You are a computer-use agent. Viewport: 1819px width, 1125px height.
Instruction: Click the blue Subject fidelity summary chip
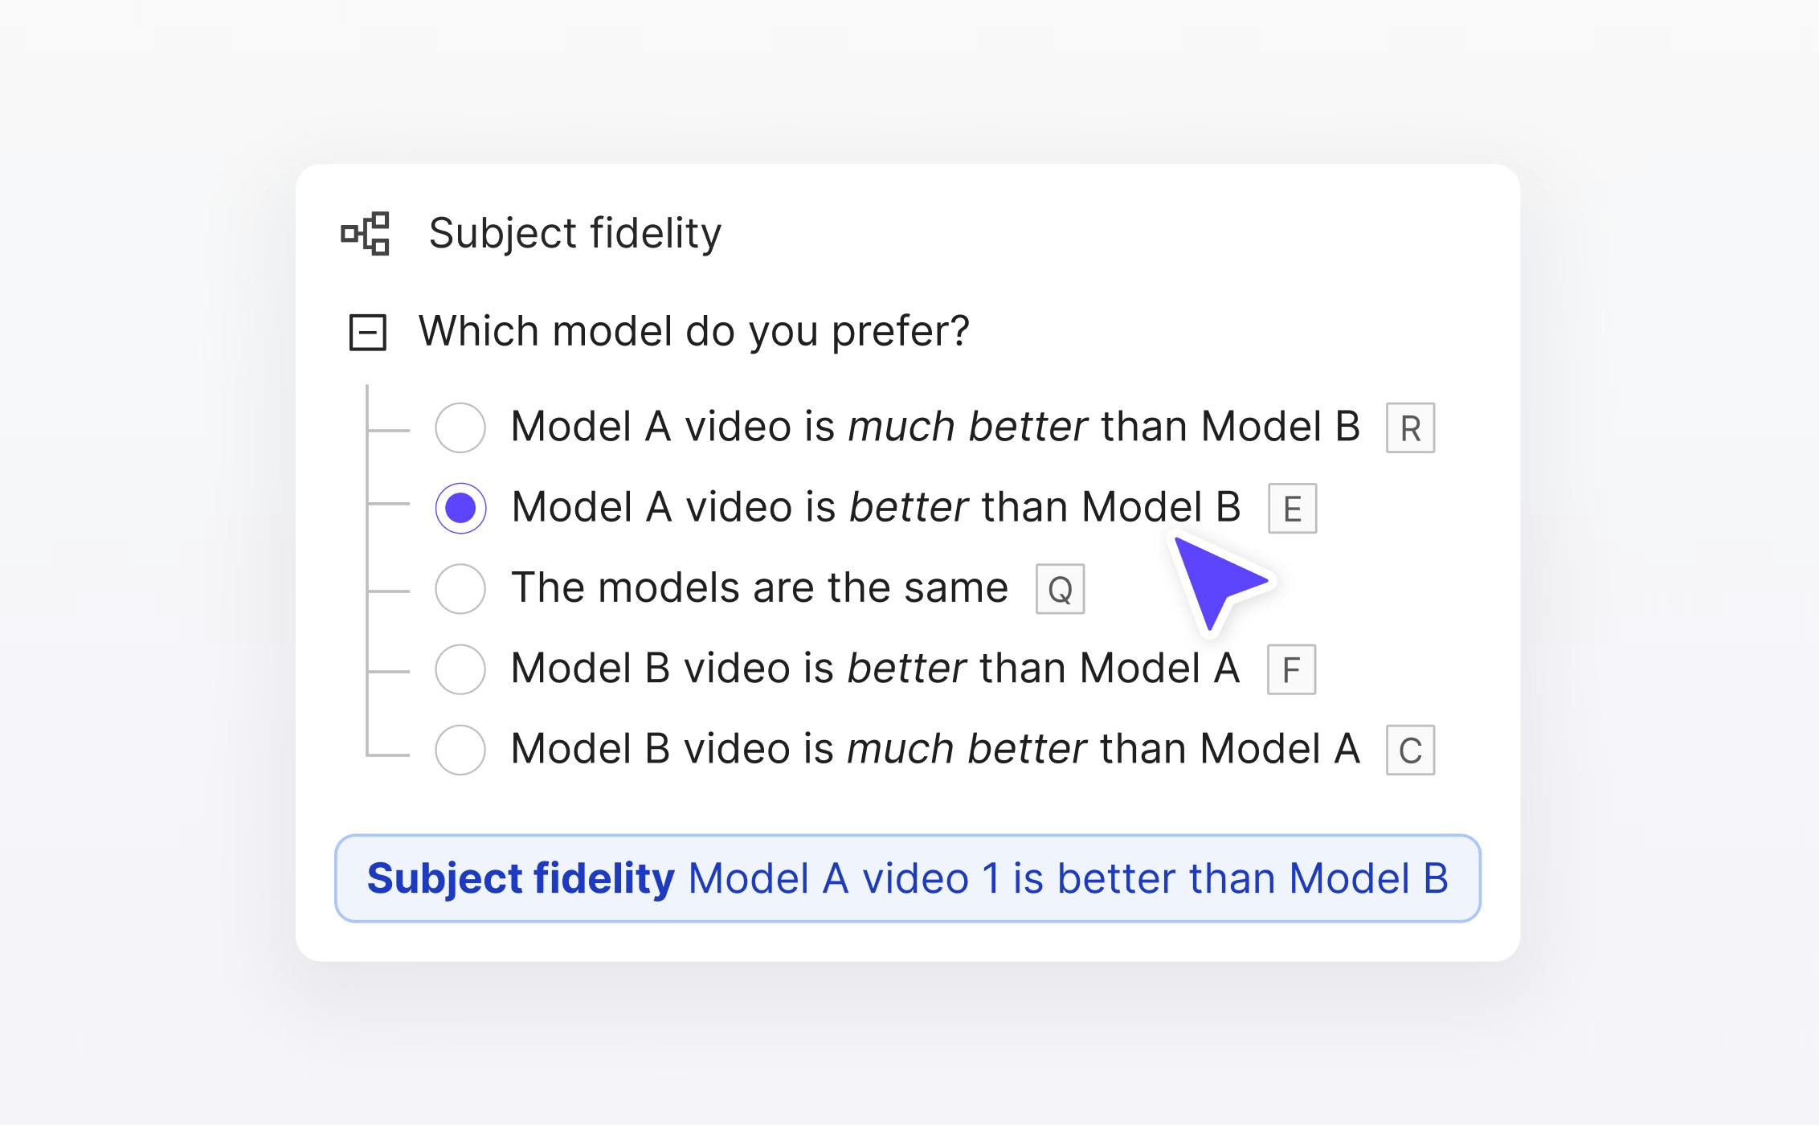907,878
